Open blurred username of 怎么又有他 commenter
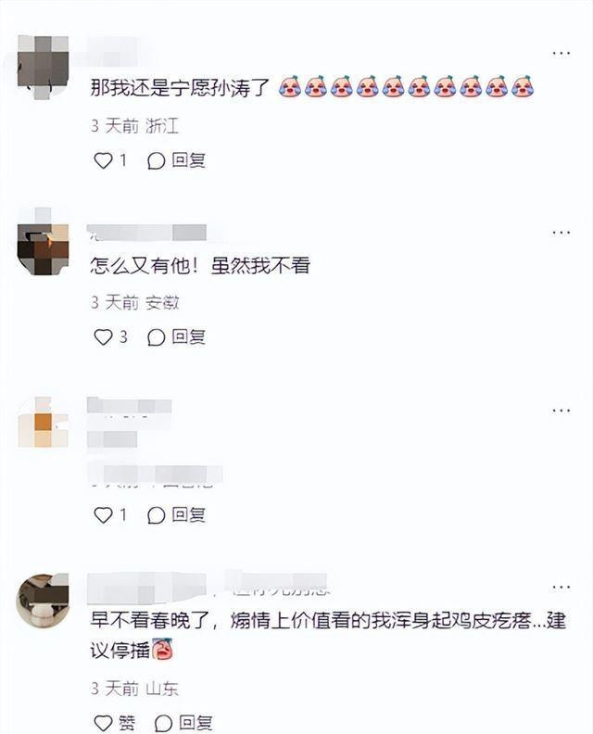The width and height of the screenshot is (593, 734). pos(147,233)
